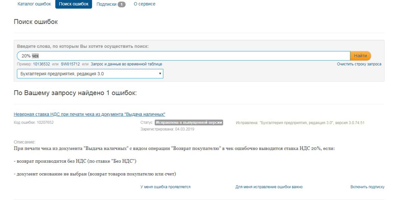Use example error code 10136532
The image size is (413, 200).
[41, 64]
